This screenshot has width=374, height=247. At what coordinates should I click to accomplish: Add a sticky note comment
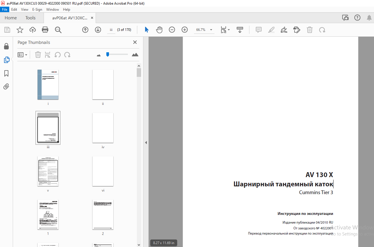[x=259, y=30]
